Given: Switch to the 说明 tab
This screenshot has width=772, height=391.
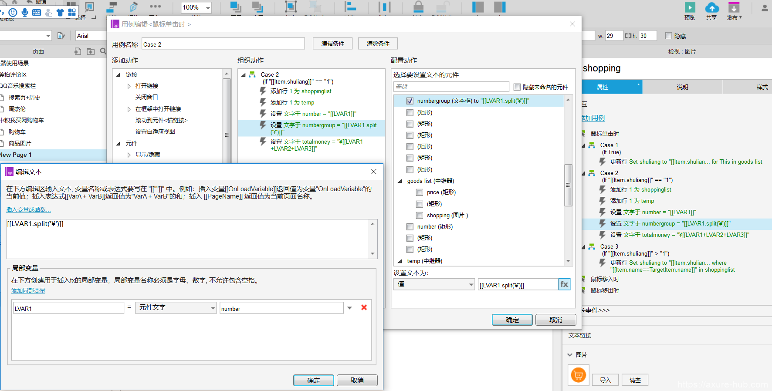Looking at the screenshot, I should point(683,87).
